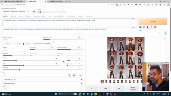The image size is (171, 96).
Task: Click the clipboard apply styles icon
Action: click(151, 27)
